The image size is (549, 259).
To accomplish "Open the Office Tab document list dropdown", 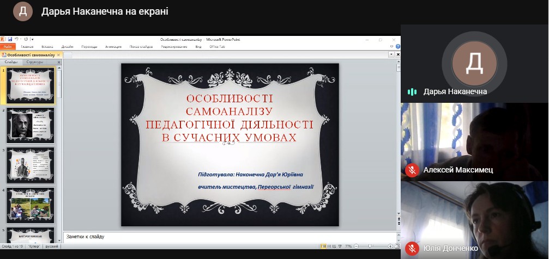I will point(391,54).
